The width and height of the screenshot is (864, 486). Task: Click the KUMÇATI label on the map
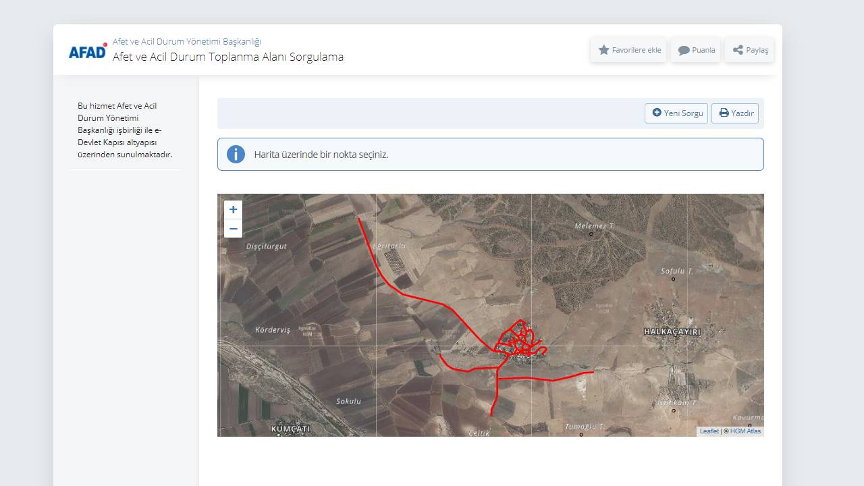point(290,429)
